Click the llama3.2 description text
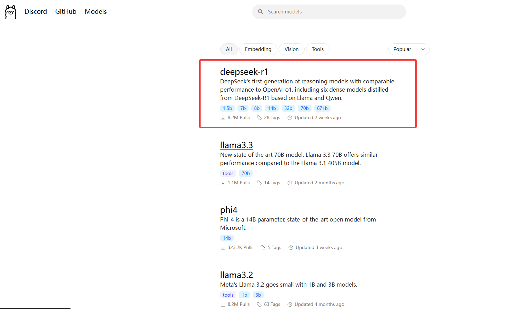518x309 pixels. (289, 285)
